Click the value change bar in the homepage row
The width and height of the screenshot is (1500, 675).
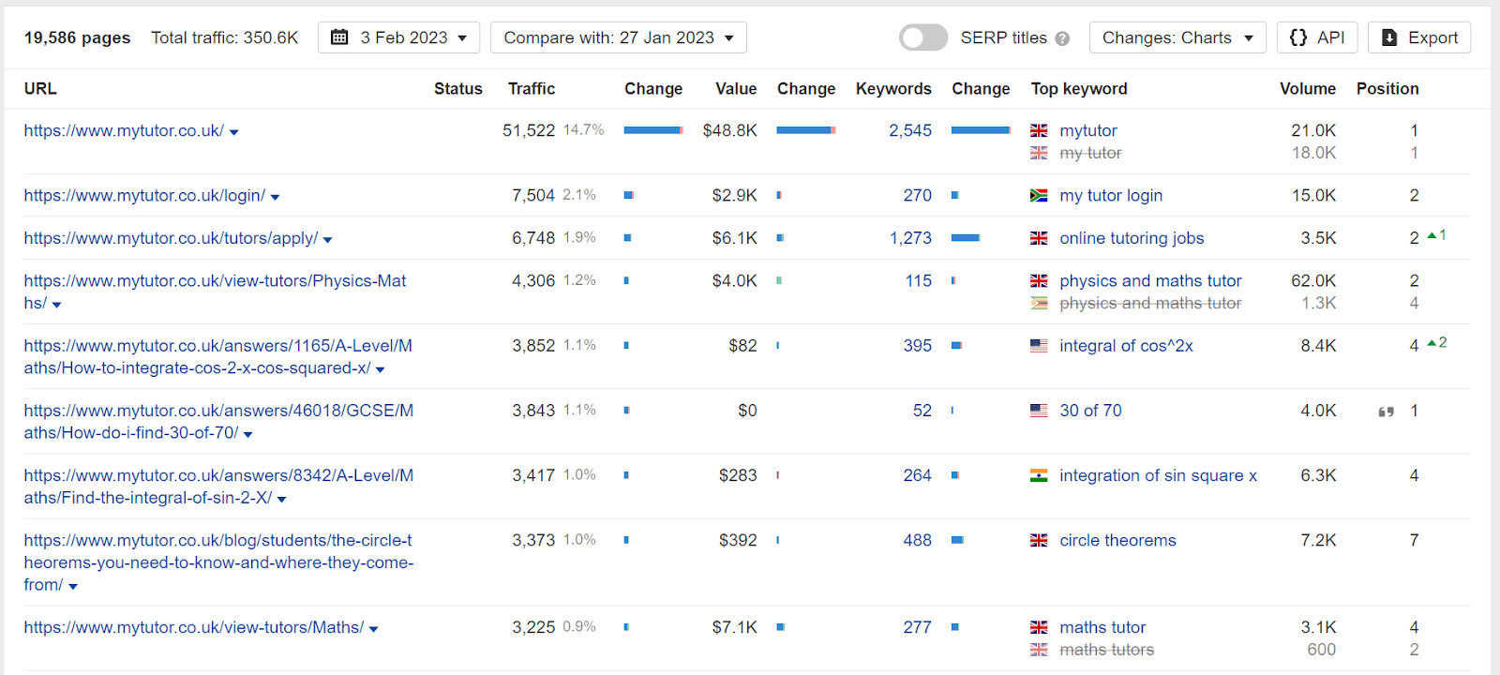point(806,130)
